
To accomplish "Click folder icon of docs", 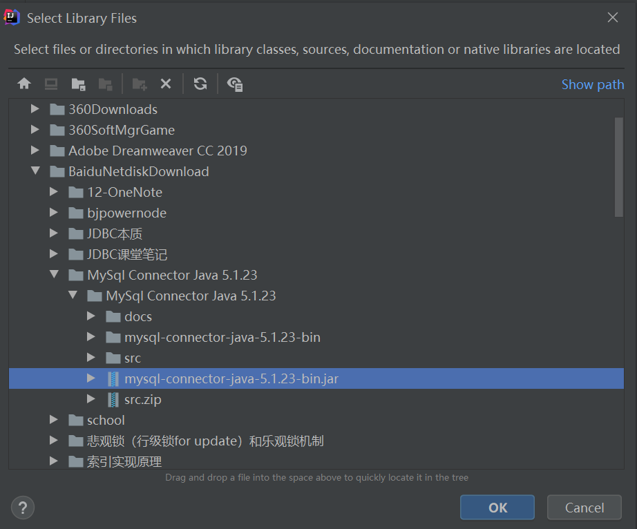I will pyautogui.click(x=113, y=316).
